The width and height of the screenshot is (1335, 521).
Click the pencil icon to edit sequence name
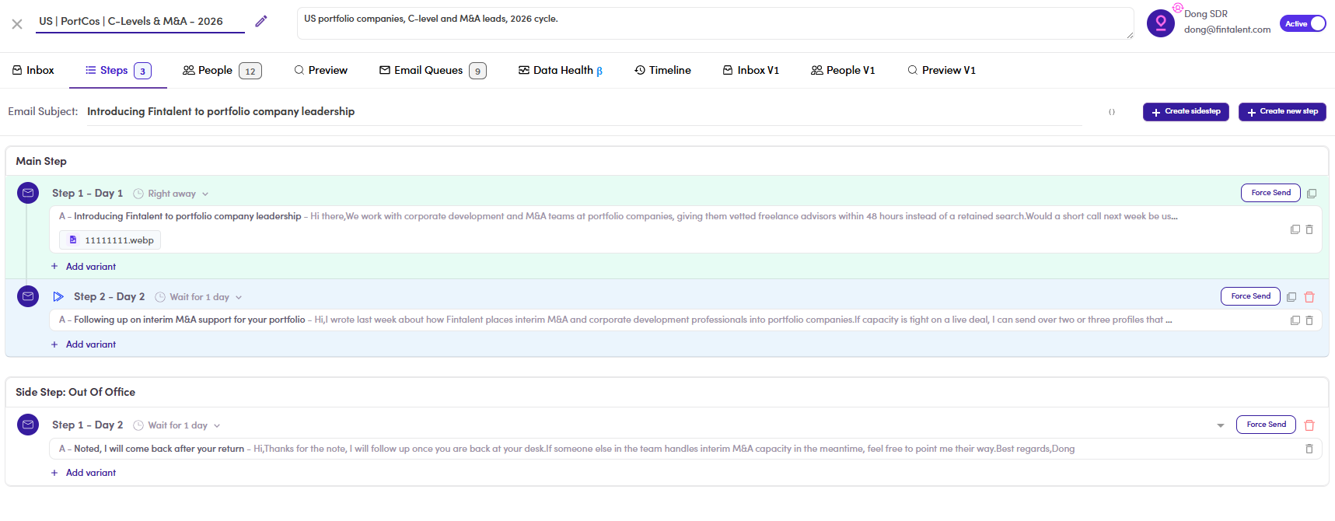pyautogui.click(x=261, y=21)
